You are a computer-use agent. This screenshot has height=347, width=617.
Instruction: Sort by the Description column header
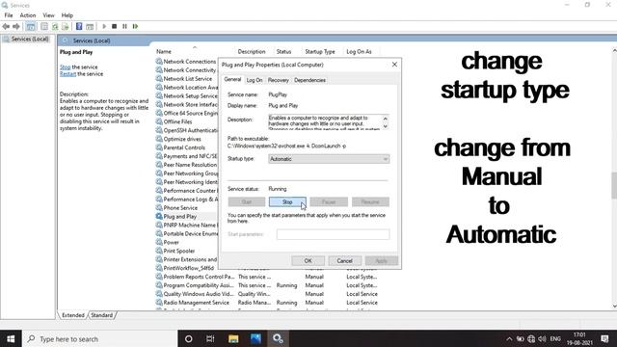coord(252,51)
